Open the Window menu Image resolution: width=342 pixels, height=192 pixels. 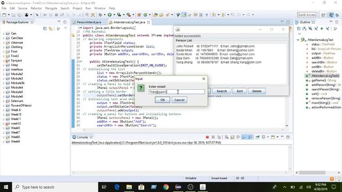coord(100,9)
